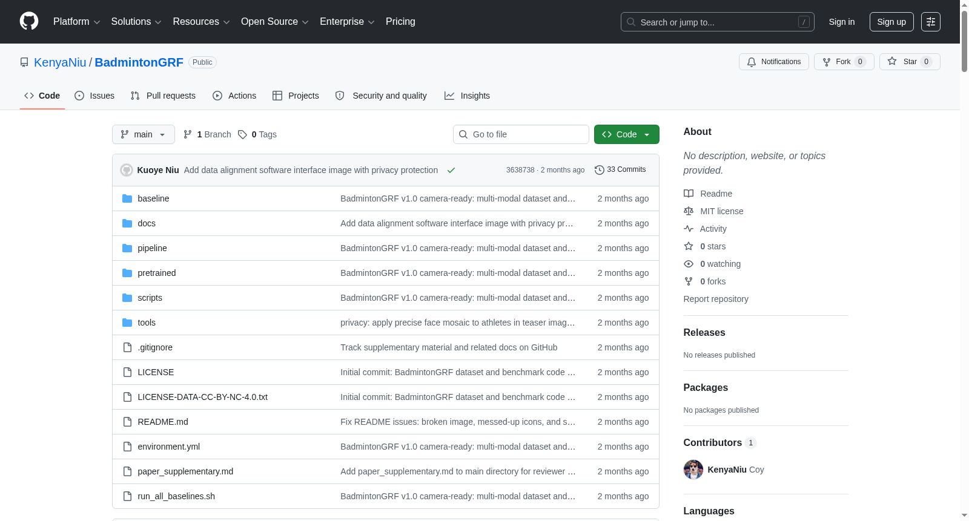The height and width of the screenshot is (521, 969).
Task: Expand the Resources menu
Action: pyautogui.click(x=201, y=22)
